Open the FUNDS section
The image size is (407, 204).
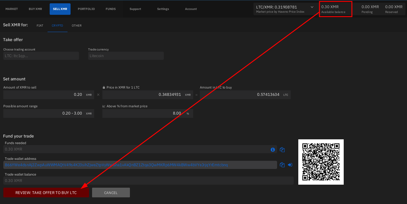click(111, 9)
